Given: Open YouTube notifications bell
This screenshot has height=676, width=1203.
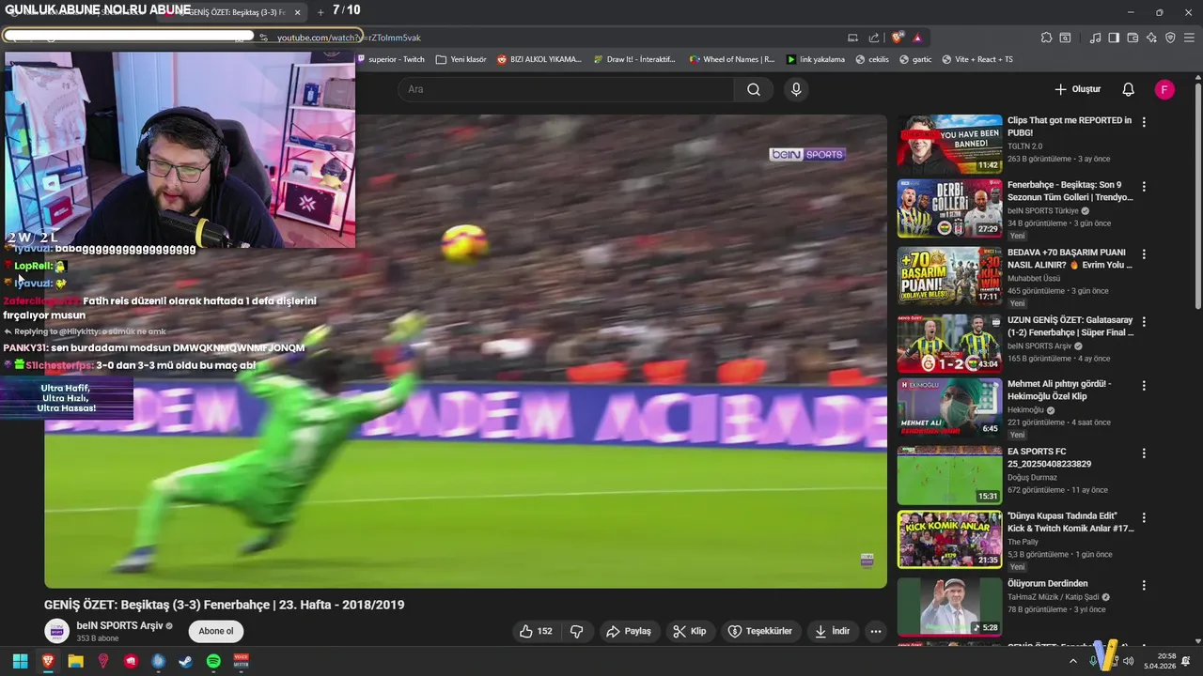Looking at the screenshot, I should (x=1128, y=89).
